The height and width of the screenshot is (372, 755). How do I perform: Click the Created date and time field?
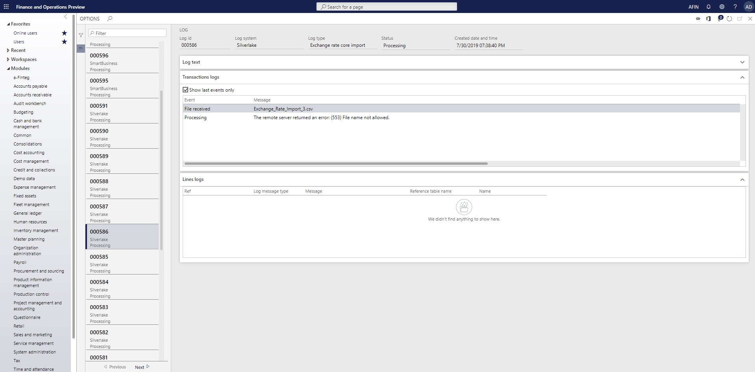489,46
